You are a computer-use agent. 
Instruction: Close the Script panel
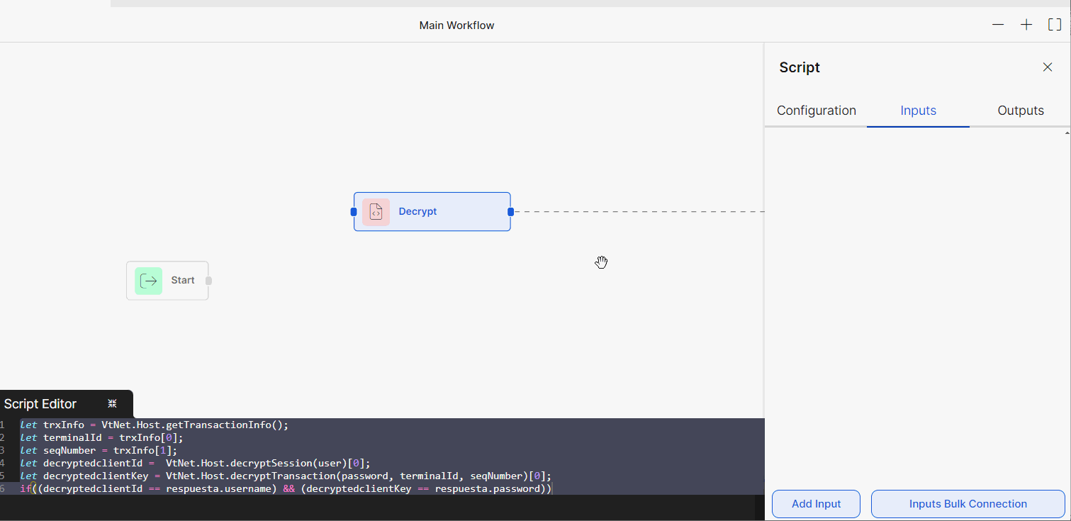tap(1048, 67)
